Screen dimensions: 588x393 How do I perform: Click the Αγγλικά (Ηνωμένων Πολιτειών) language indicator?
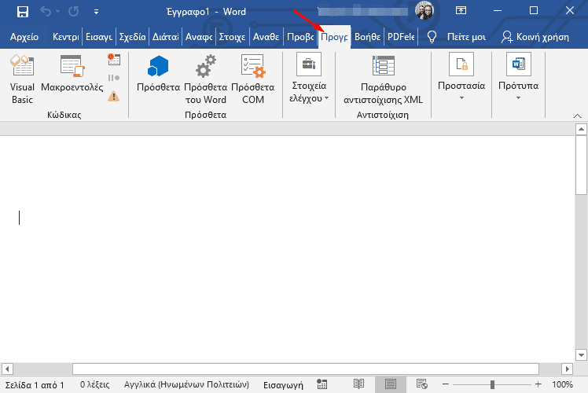point(186,385)
